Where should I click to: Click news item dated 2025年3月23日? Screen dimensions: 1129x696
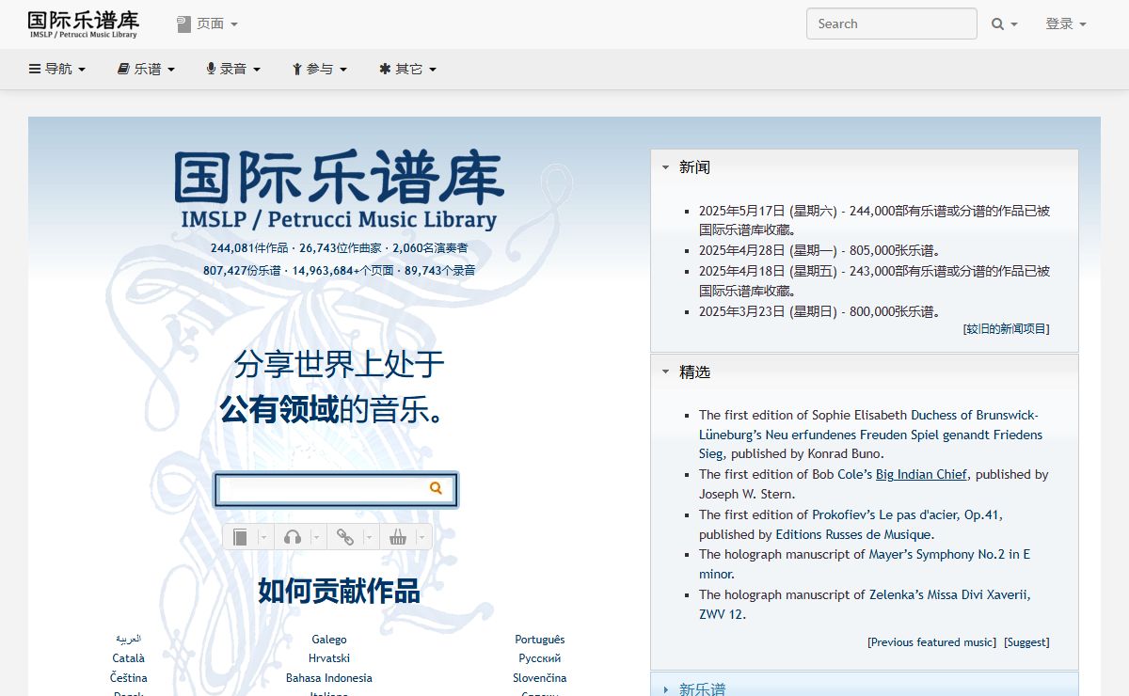coord(819,312)
